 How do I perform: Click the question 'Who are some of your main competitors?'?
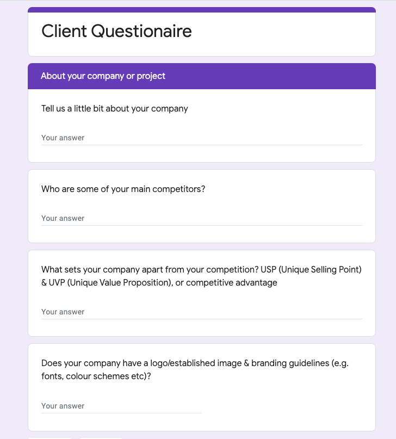(x=123, y=189)
